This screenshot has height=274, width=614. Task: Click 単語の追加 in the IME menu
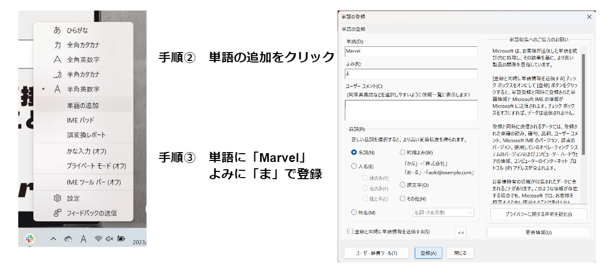coord(83,106)
